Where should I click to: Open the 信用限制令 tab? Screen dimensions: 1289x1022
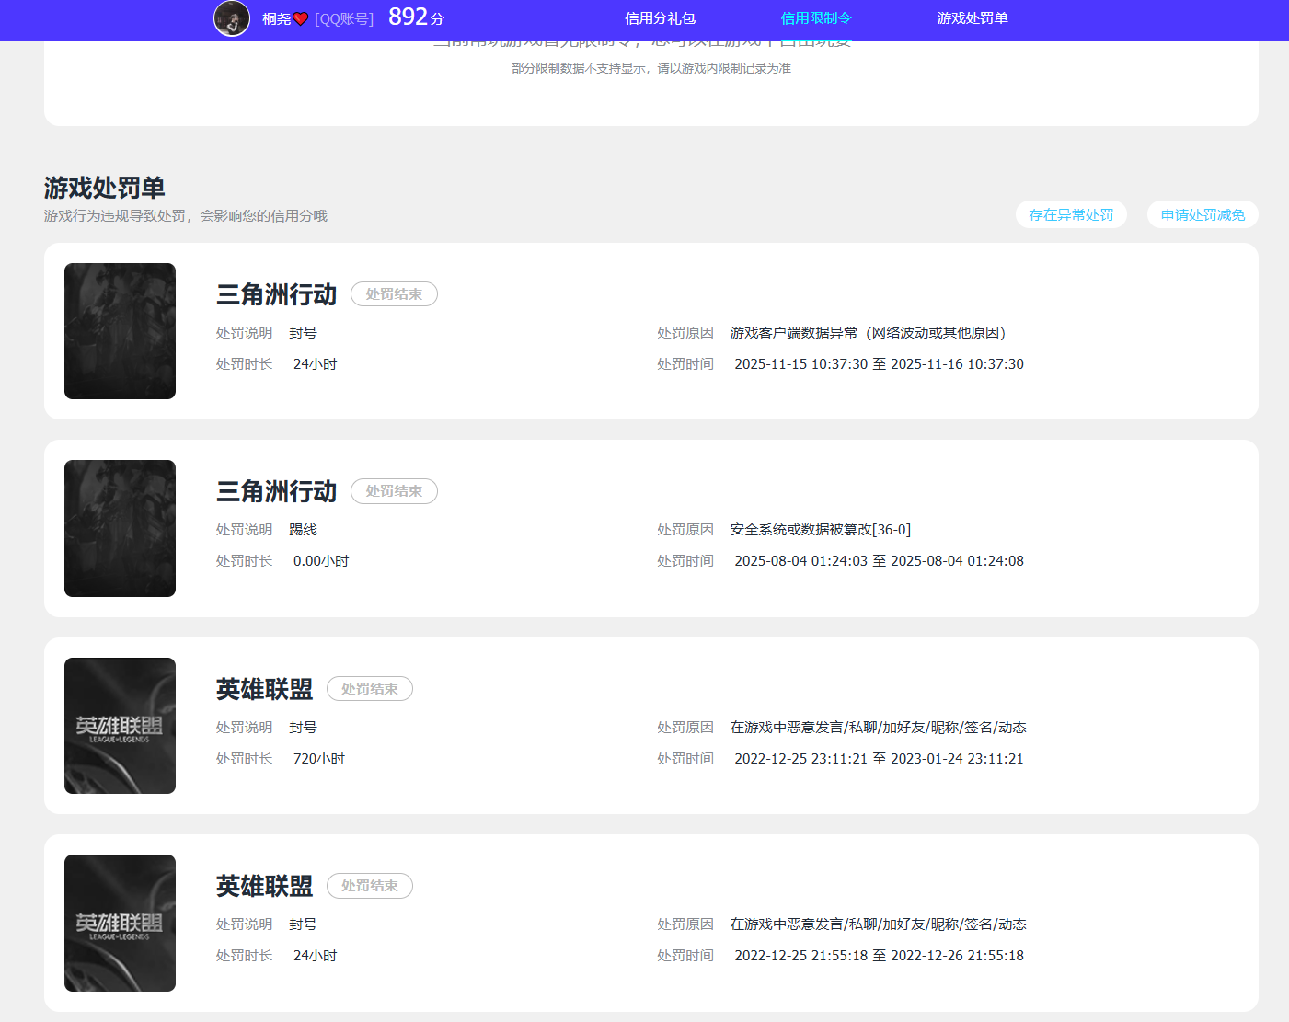pos(815,17)
